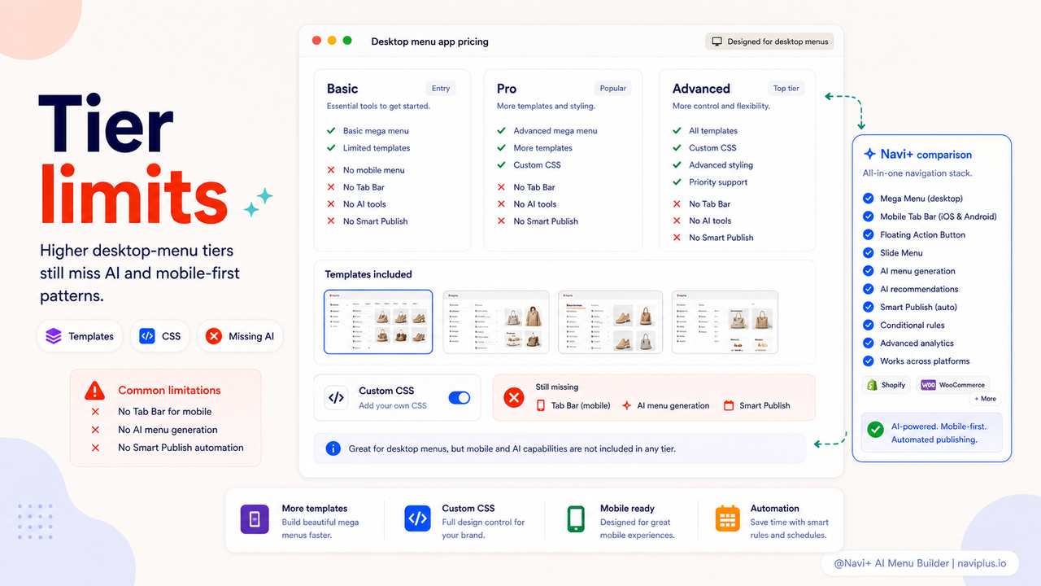Click the orange Automation calendar icon
Screen dimensions: 1041x586
coord(728,518)
